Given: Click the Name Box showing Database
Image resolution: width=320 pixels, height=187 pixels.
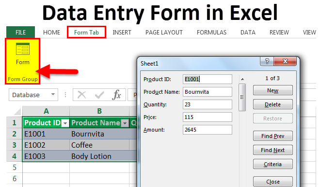Looking at the screenshot, I should tap(33, 95).
